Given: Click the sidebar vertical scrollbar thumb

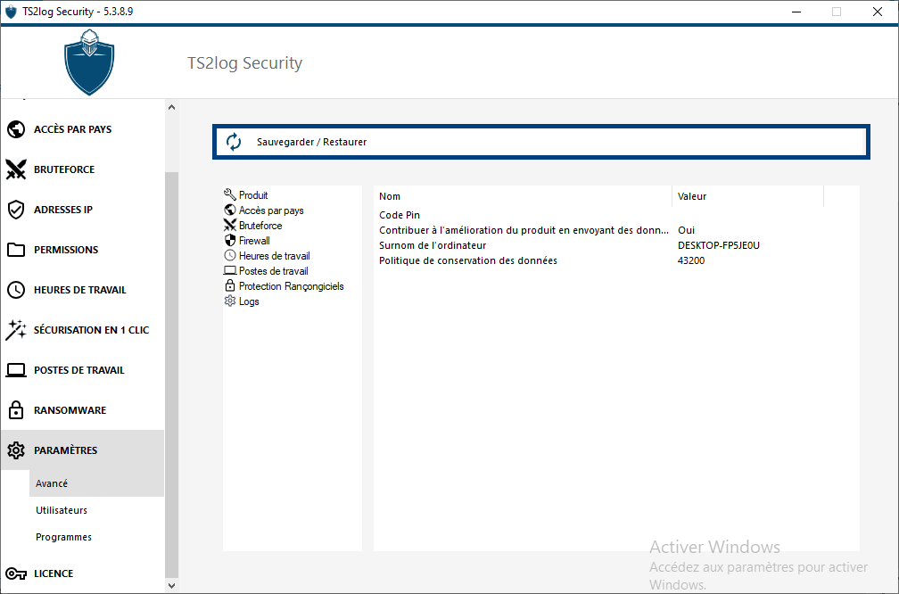Looking at the screenshot, I should point(171,375).
